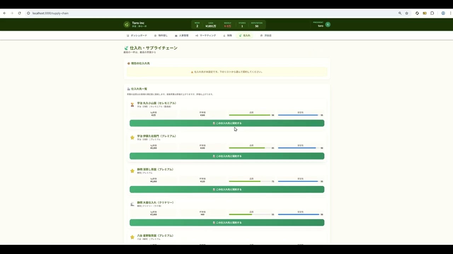Open the 人事管理 tab
The width and height of the screenshot is (453, 254).
[182, 36]
